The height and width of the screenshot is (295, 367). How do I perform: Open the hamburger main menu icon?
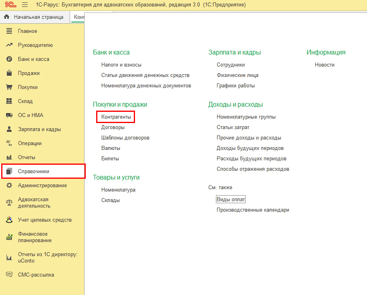coord(25,5)
